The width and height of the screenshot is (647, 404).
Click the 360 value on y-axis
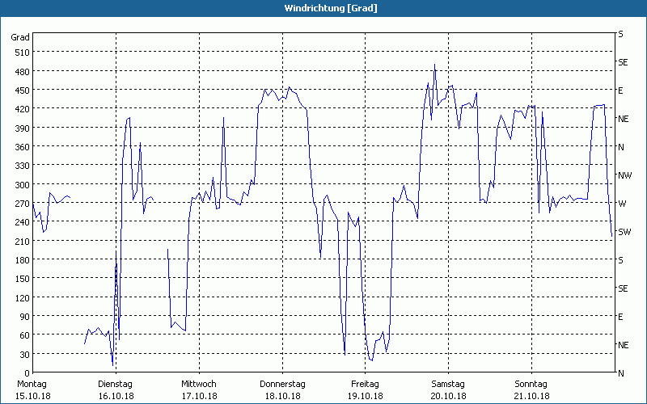(x=20, y=147)
